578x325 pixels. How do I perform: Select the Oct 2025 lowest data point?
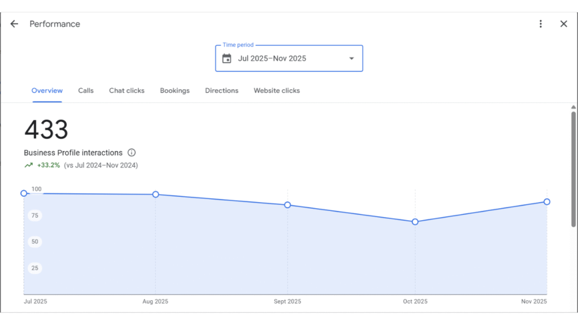[x=415, y=222]
